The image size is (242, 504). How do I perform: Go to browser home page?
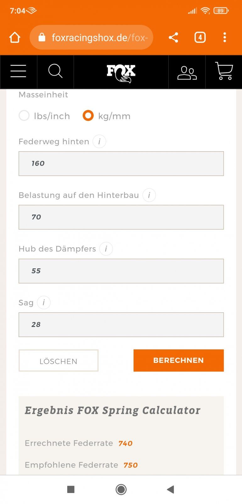15,37
